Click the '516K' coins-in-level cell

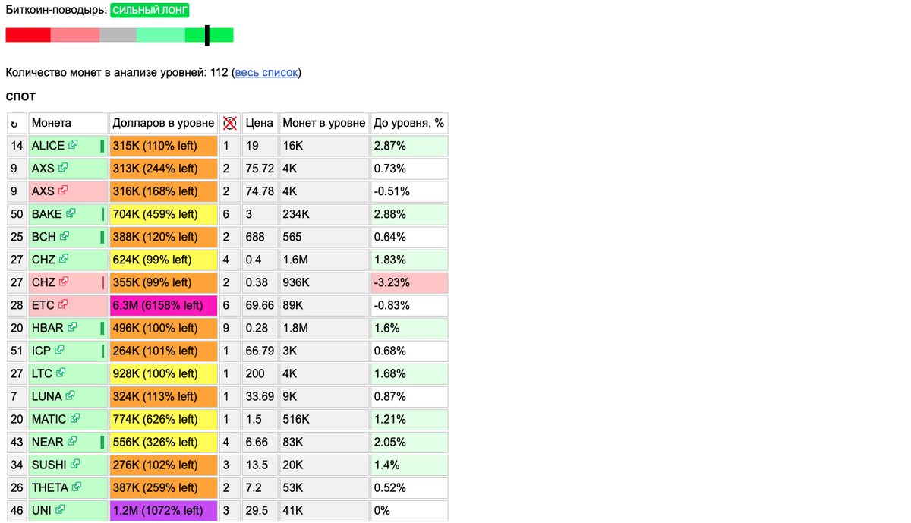(x=324, y=419)
